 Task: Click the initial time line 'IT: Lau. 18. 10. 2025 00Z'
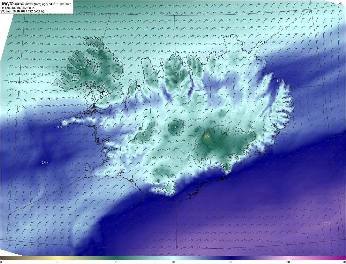pos(17,8)
